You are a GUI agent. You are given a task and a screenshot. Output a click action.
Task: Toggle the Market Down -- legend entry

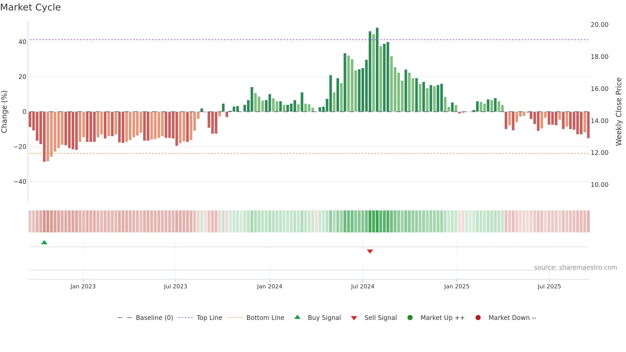pyautogui.click(x=506, y=318)
